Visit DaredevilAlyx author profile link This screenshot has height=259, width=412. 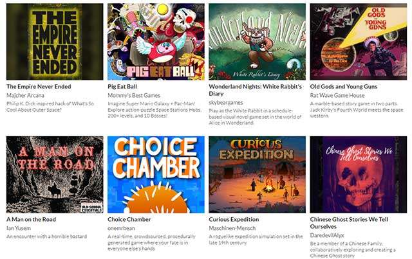[x=327, y=235]
